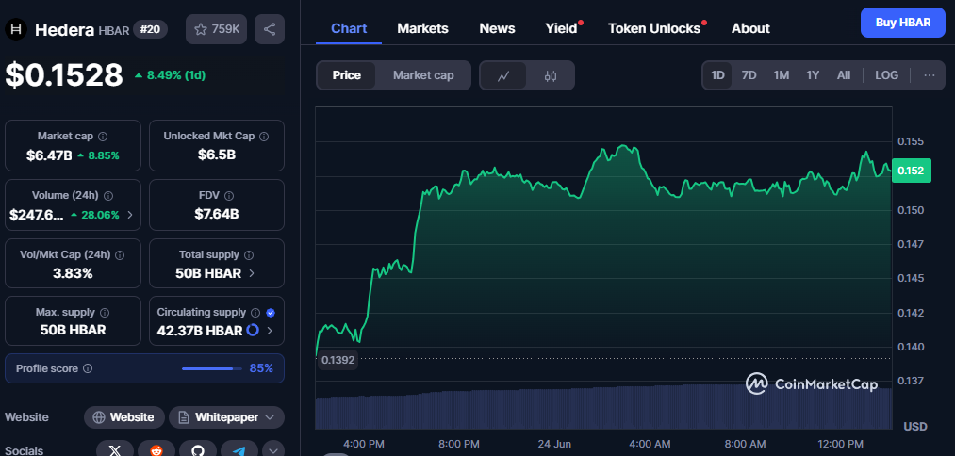Click the 0.152 current price tag
The height and width of the screenshot is (456, 955).
912,171
